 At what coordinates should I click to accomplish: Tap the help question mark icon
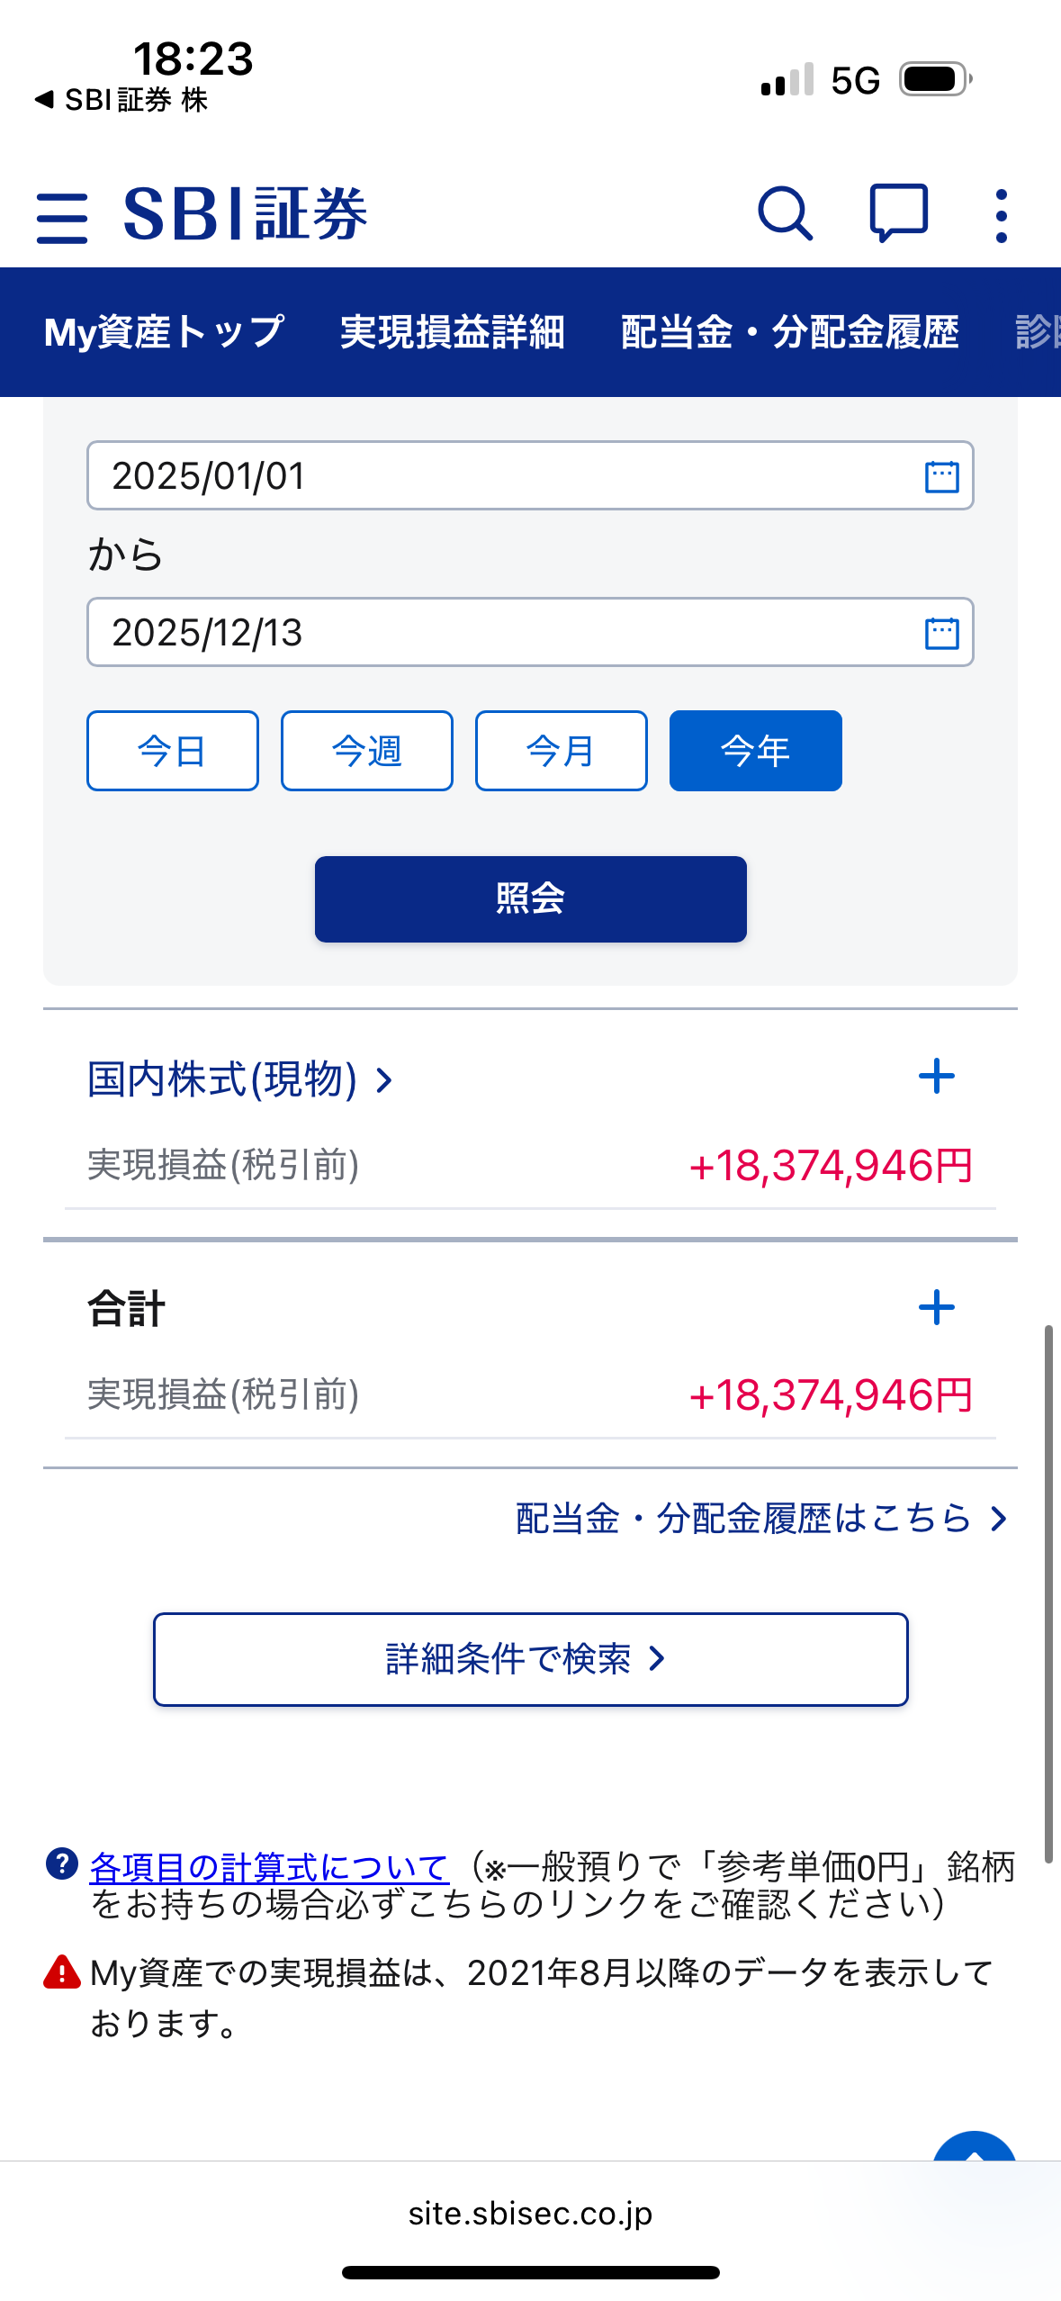[x=62, y=1863]
